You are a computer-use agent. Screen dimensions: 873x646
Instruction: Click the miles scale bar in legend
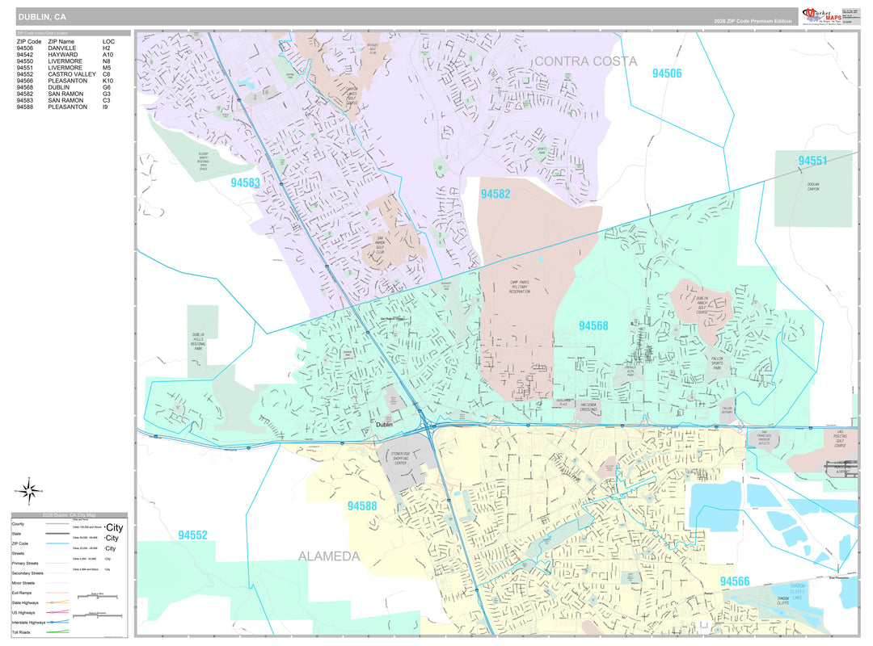[98, 597]
